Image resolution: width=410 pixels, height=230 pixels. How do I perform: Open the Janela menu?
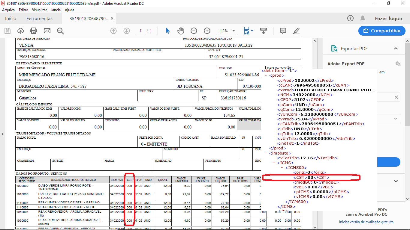(x=56, y=10)
